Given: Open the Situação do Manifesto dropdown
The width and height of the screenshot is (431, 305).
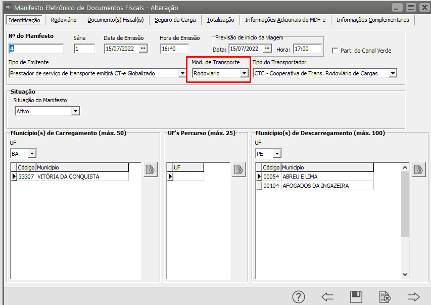Looking at the screenshot, I should 75,111.
